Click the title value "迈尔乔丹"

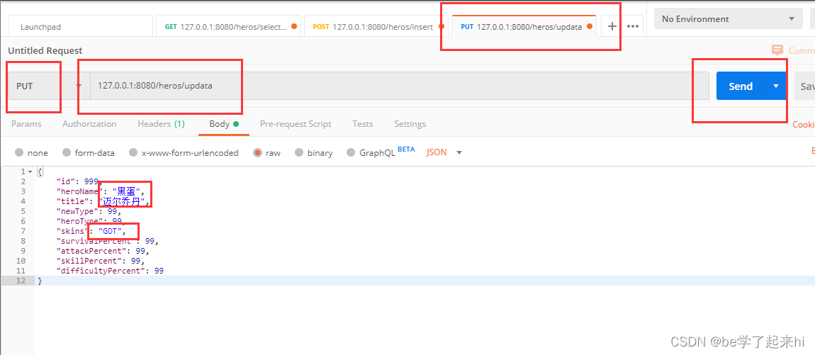click(122, 201)
